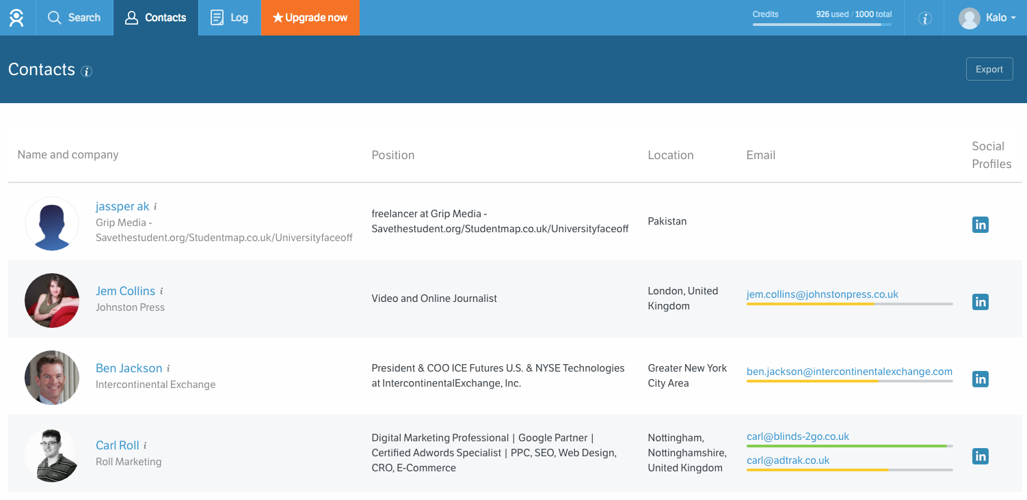Image resolution: width=1027 pixels, height=500 pixels.
Task: Click the Email column header
Action: coord(761,155)
